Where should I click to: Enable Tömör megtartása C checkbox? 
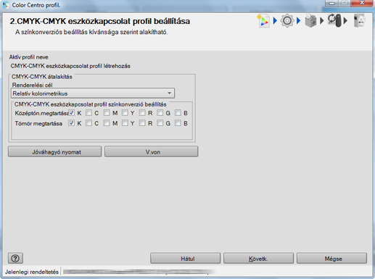coord(89,123)
